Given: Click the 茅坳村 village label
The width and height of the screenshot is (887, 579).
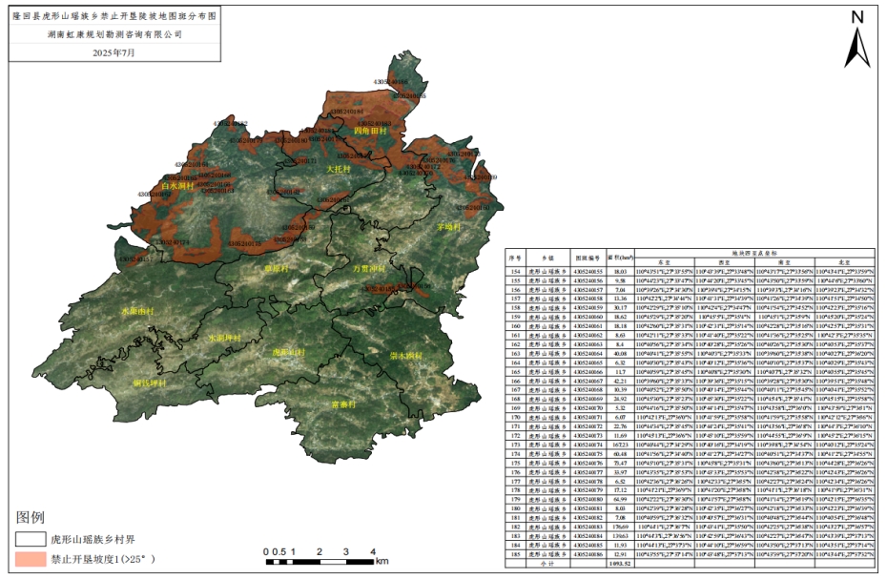Looking at the screenshot, I should 449,228.
